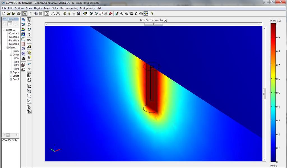Select Scalar item under Geom1
The width and height of the screenshot is (287, 168).
16,51
